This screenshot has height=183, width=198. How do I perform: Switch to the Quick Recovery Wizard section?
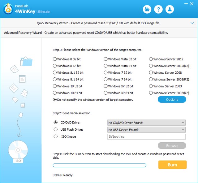click(99, 23)
